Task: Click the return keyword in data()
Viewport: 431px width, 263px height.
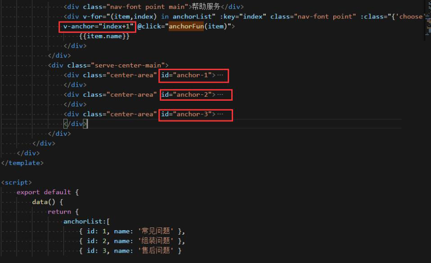Action: pyautogui.click(x=59, y=212)
